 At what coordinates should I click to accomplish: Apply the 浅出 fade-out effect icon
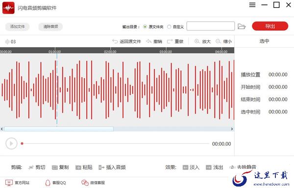click(x=209, y=167)
